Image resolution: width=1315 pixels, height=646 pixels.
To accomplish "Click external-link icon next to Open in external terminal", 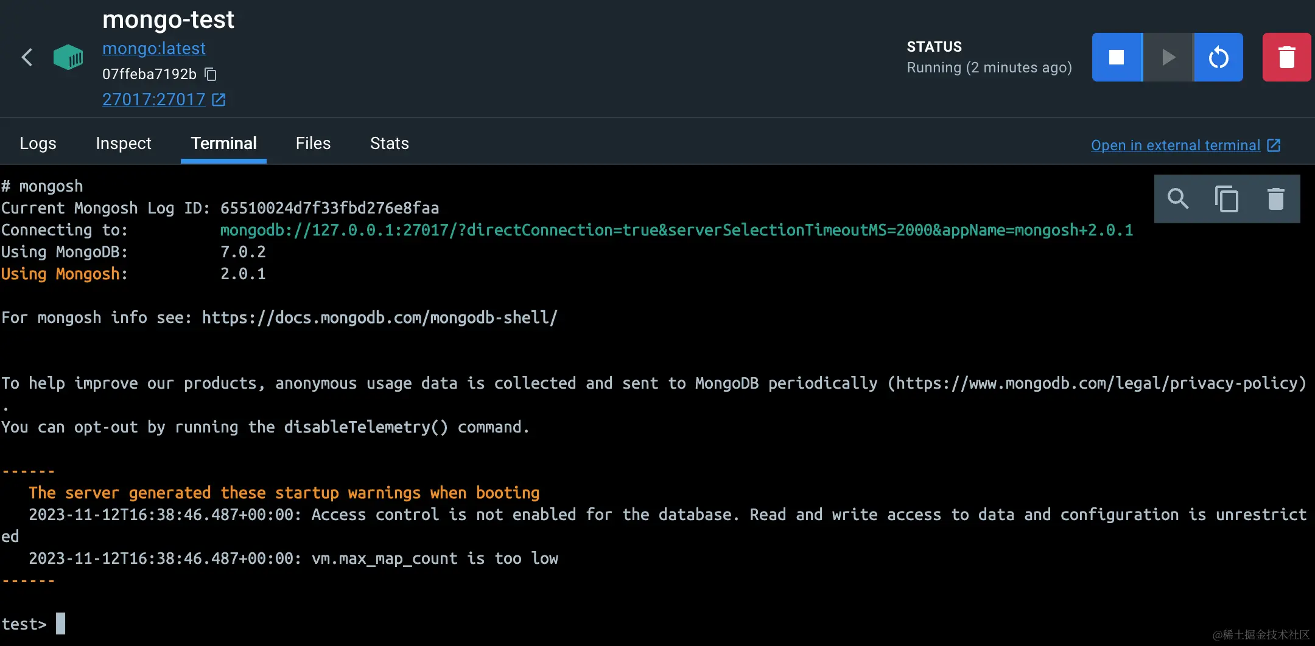I will [1274, 145].
